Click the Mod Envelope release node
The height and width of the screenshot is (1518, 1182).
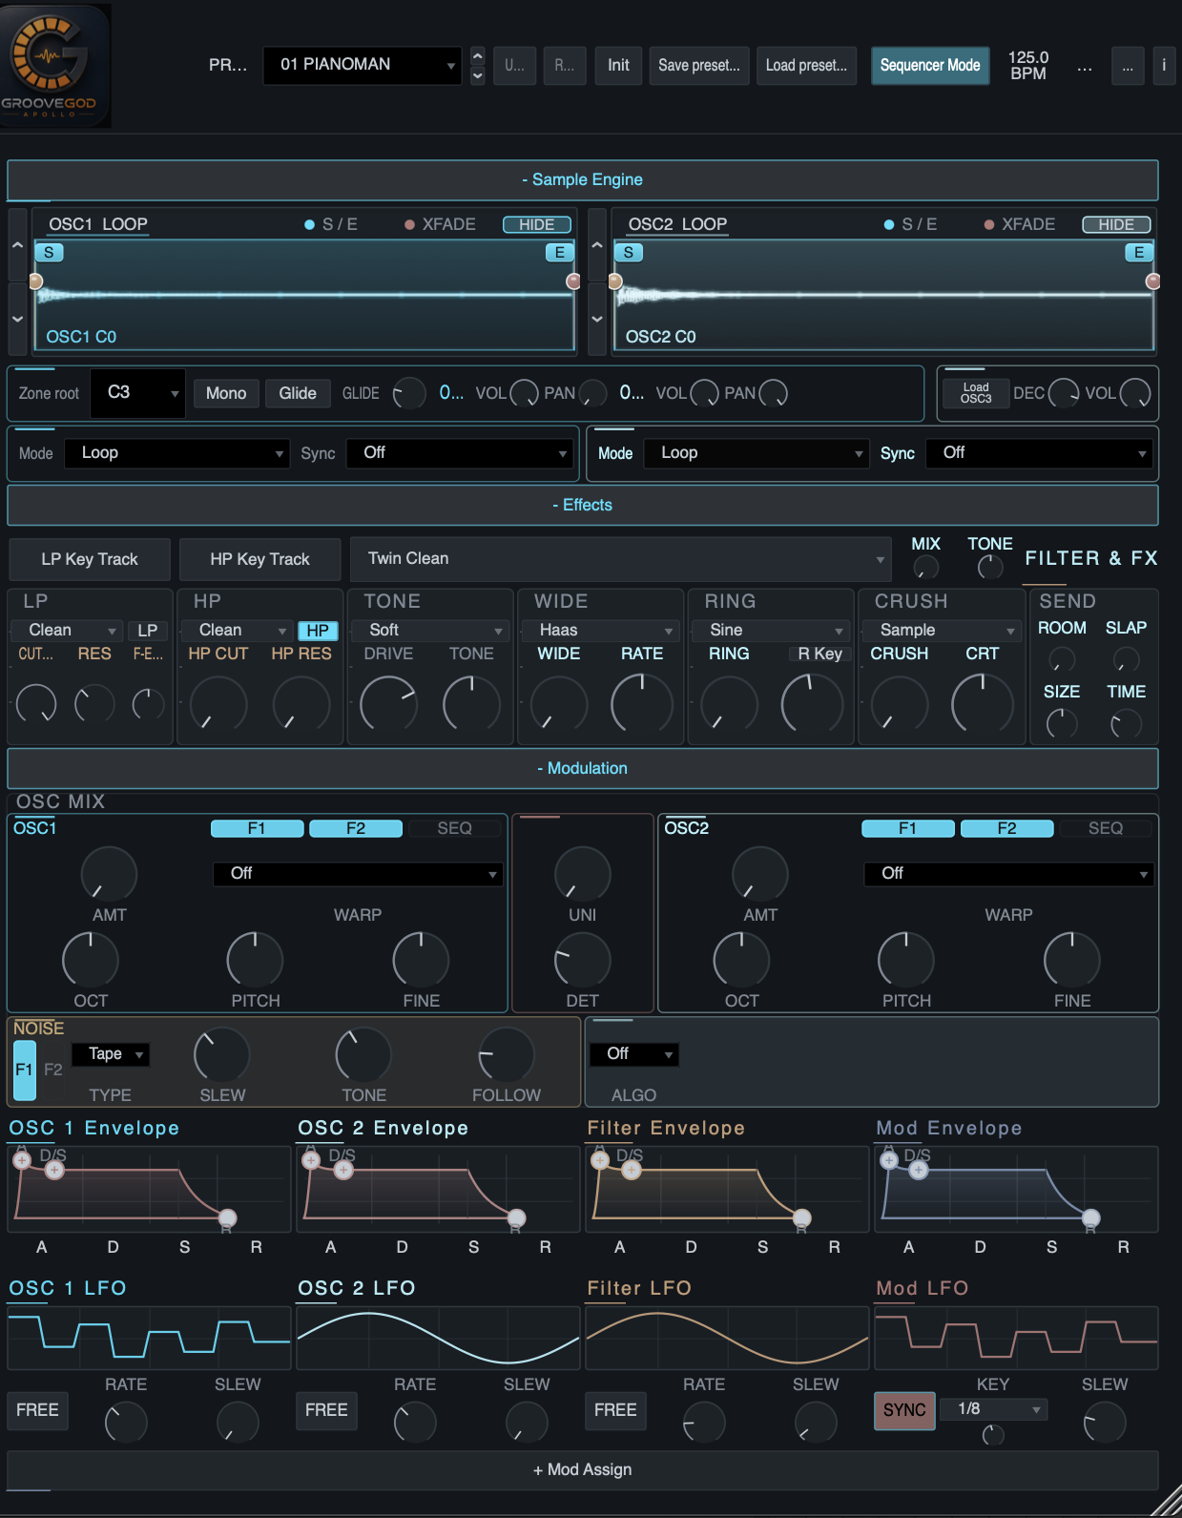point(1090,1217)
